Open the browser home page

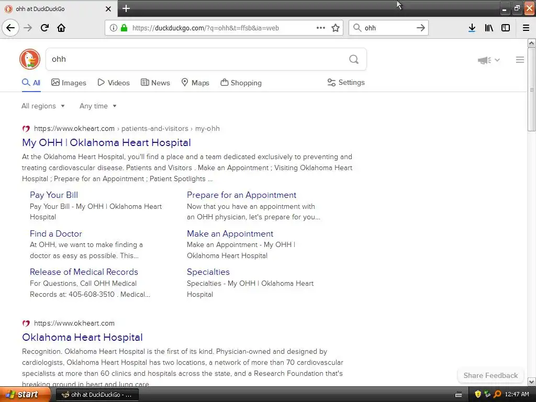coord(61,28)
